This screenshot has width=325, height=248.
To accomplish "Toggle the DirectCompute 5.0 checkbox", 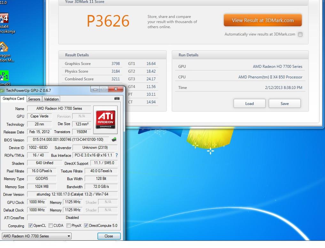I will coord(86,226).
